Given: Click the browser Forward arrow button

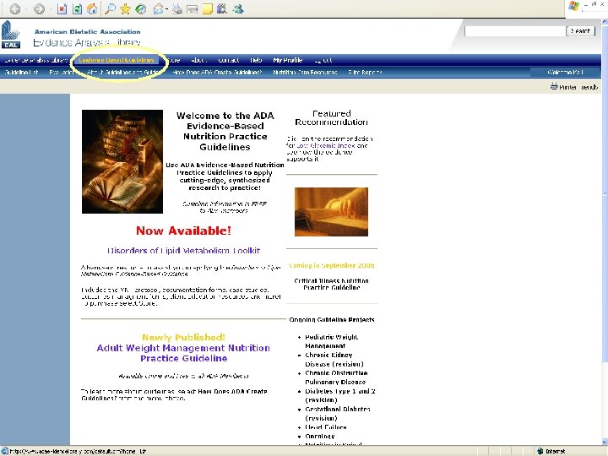Looking at the screenshot, I should [x=39, y=8].
